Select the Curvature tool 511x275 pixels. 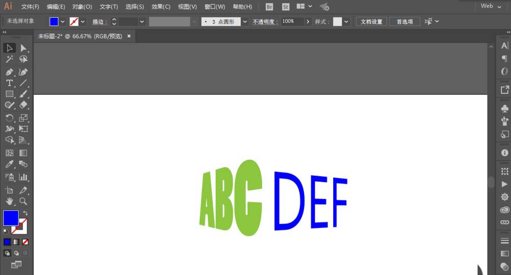pyautogui.click(x=23, y=72)
